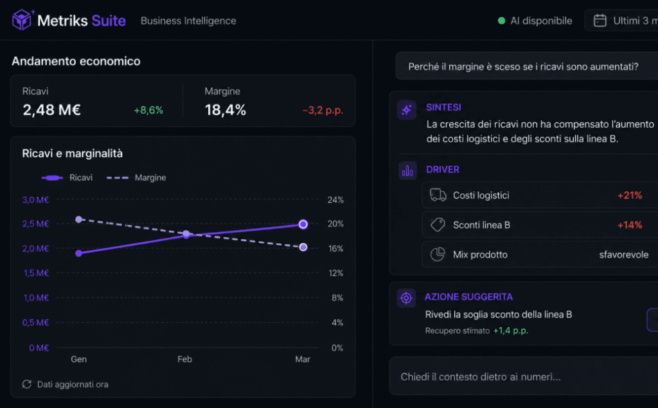Click the January Margine data point

pyautogui.click(x=78, y=219)
